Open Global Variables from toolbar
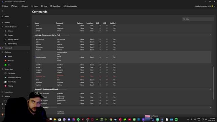 pos(70,6)
